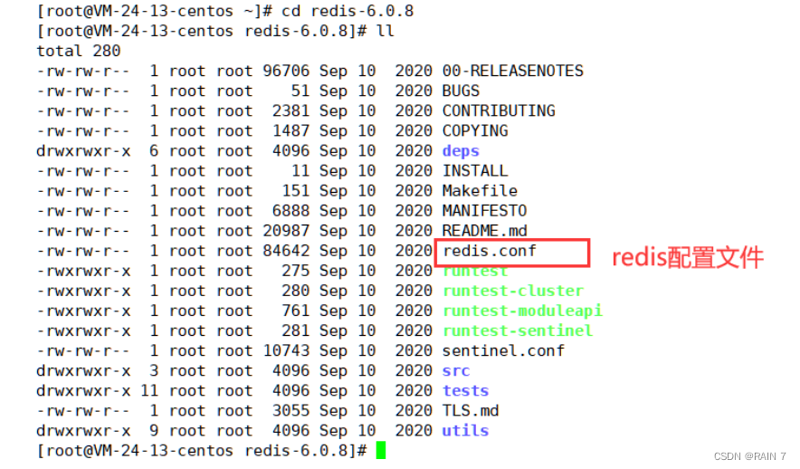
Task: Click the permissions string of the deps row
Action: [x=83, y=151]
